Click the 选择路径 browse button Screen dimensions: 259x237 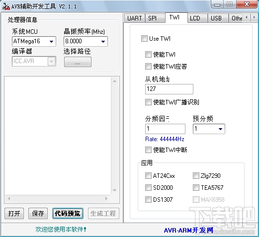click(78, 62)
